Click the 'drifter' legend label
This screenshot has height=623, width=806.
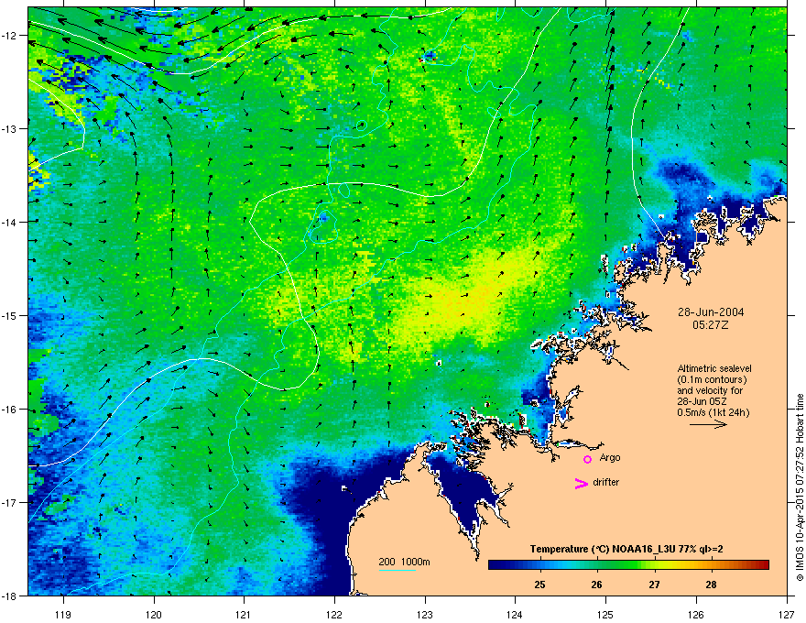click(605, 482)
